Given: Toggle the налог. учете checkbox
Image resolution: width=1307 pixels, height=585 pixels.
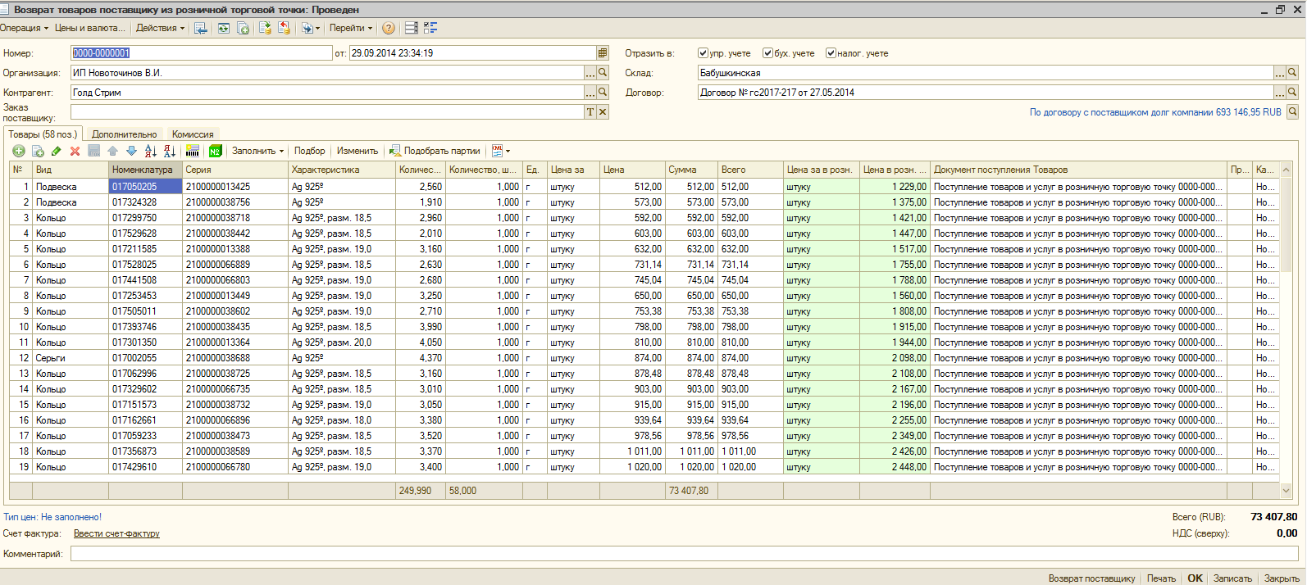Looking at the screenshot, I should coord(831,53).
